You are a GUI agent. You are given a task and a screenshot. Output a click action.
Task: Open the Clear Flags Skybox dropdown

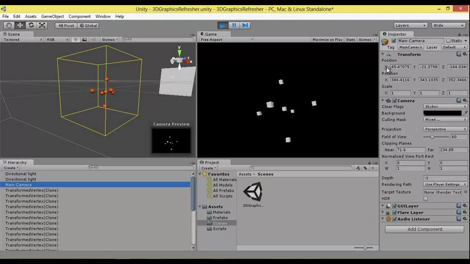pos(445,106)
